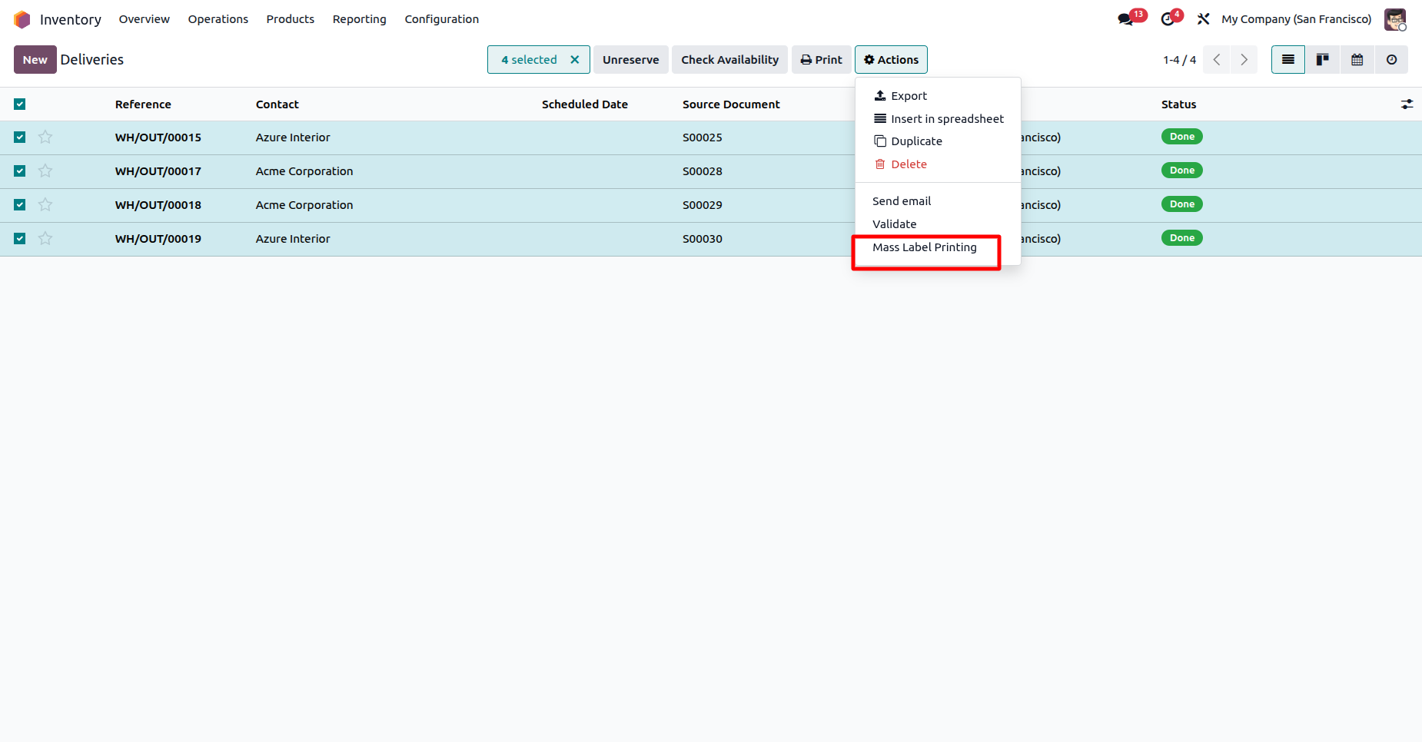This screenshot has width=1422, height=742.
Task: Open the activities clock icon
Action: 1168,19
